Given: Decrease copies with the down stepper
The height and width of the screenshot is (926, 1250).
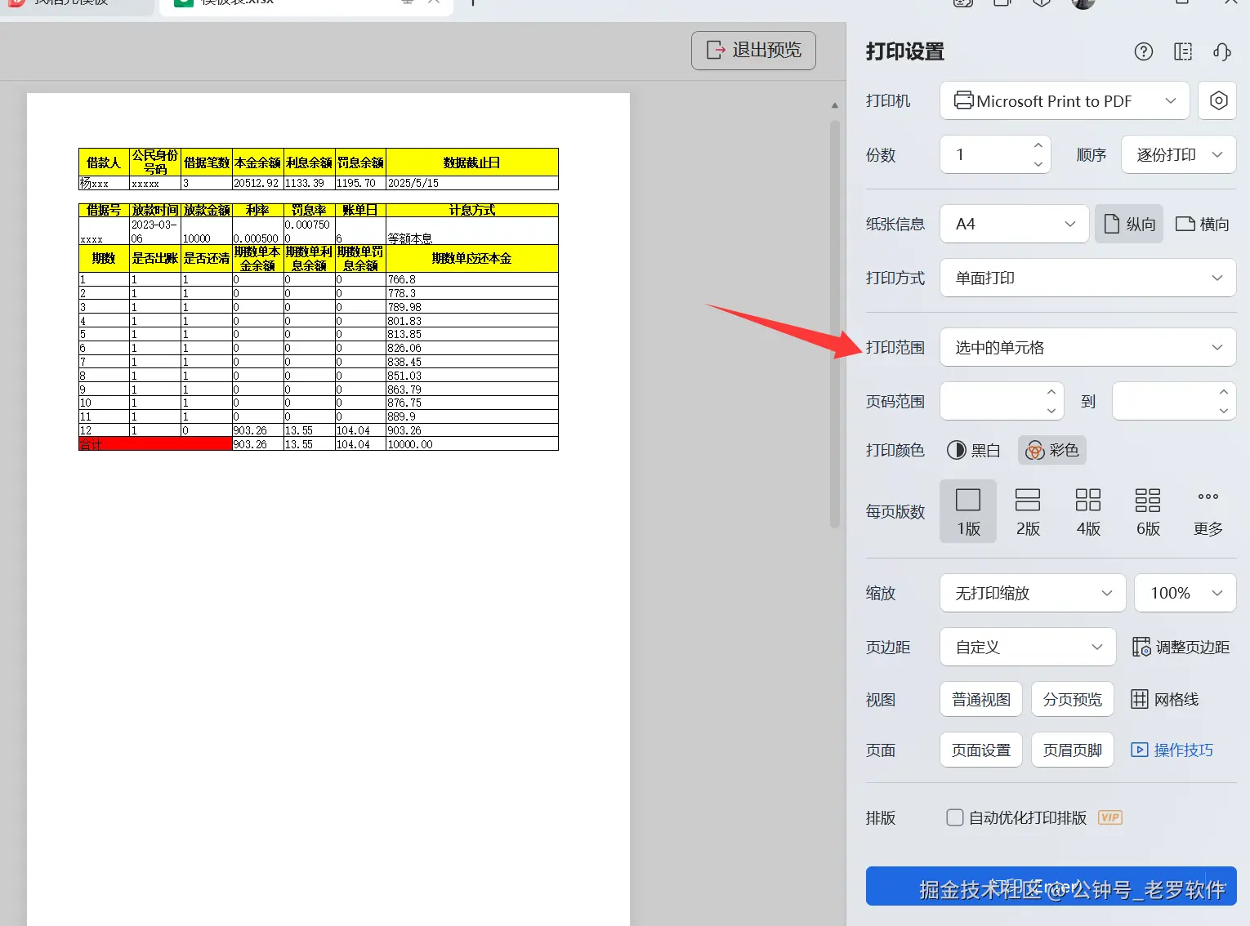Looking at the screenshot, I should pos(1038,164).
